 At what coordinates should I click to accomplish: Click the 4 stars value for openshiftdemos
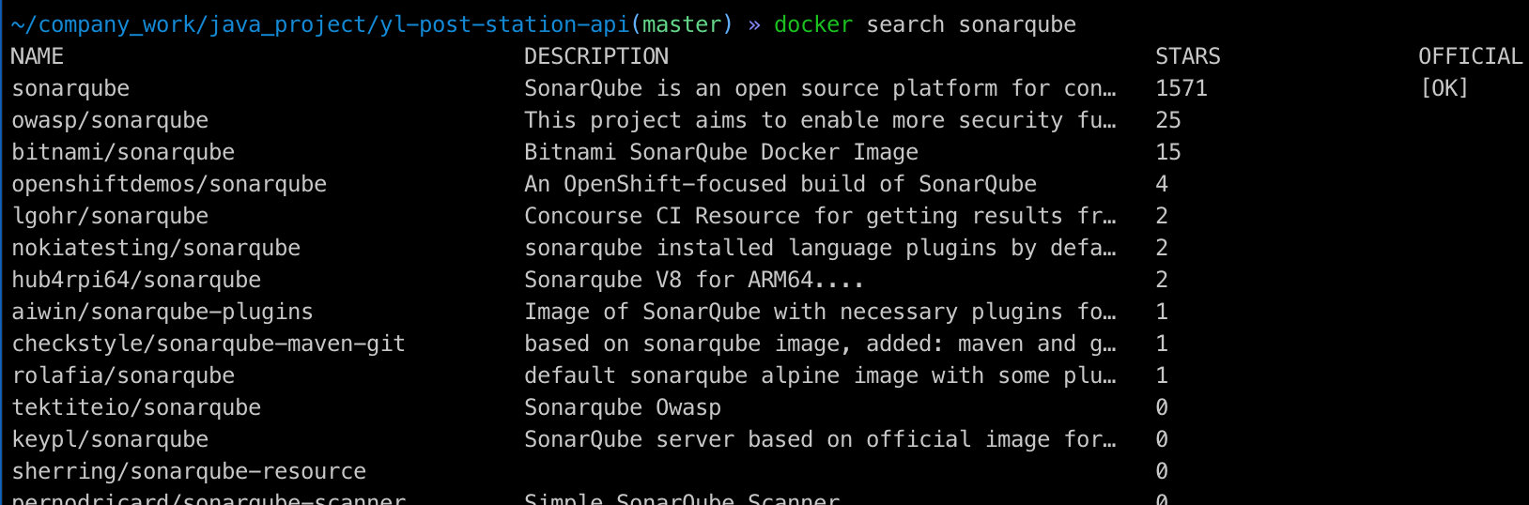1162,184
